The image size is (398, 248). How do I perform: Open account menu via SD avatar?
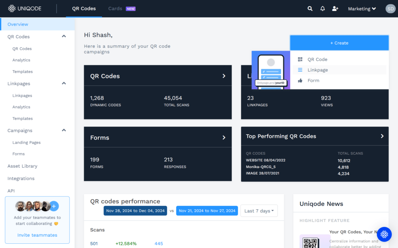390,8
